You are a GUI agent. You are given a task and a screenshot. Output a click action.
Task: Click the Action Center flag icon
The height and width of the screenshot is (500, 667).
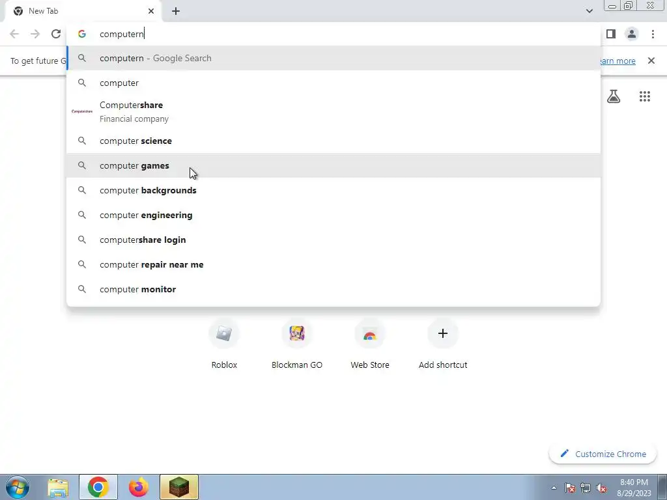click(x=570, y=488)
